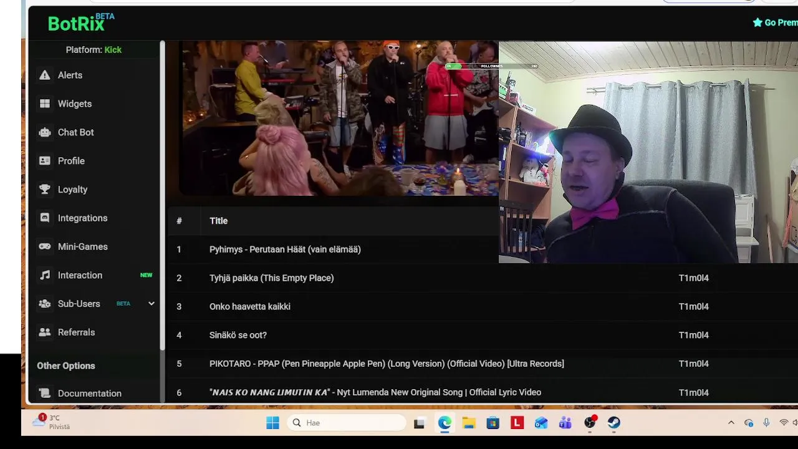798x449 pixels.
Task: Click the Title column header
Action: click(218, 221)
